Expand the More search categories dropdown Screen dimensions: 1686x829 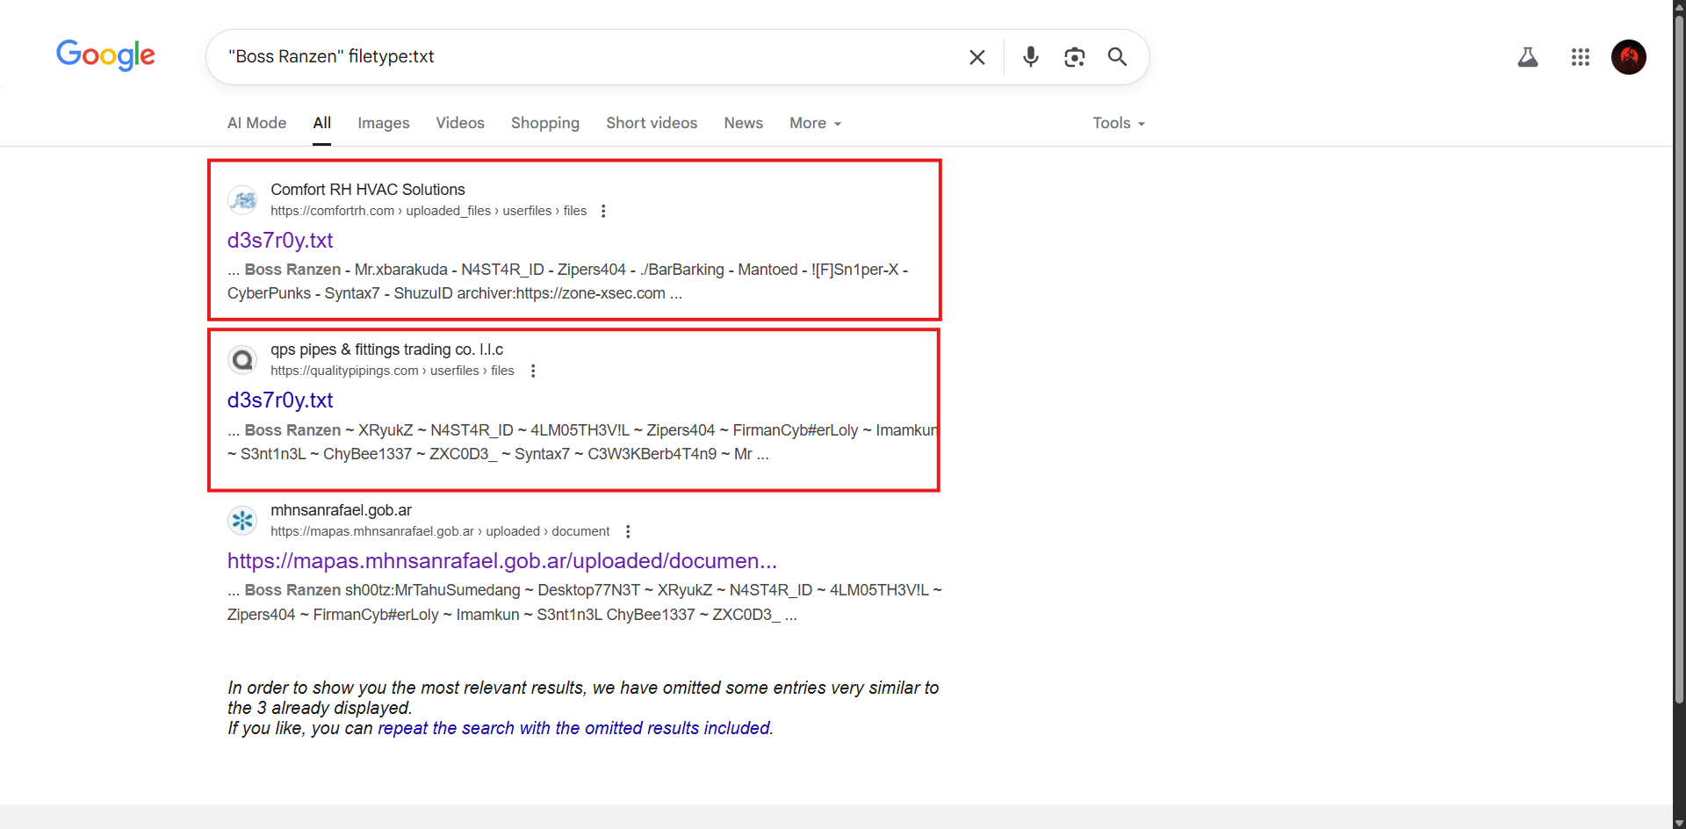(x=816, y=123)
